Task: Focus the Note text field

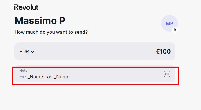Action: (95, 74)
